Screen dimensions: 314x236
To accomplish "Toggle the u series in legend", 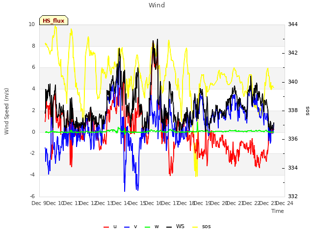I will tap(110, 227).
